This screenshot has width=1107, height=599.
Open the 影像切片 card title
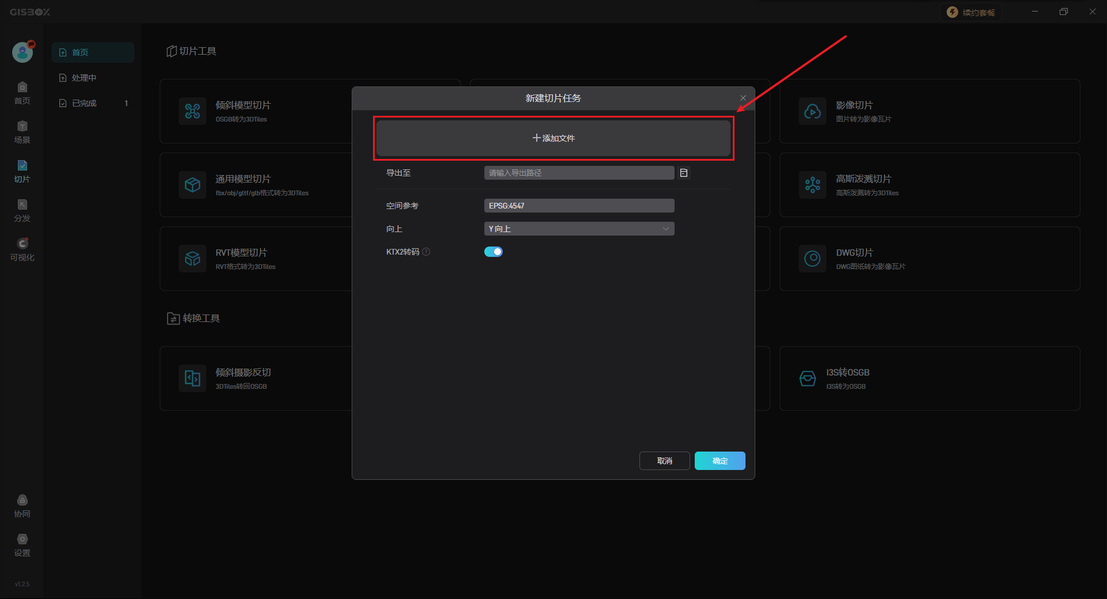(854, 105)
